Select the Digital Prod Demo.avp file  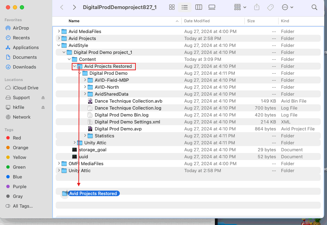[118, 129]
